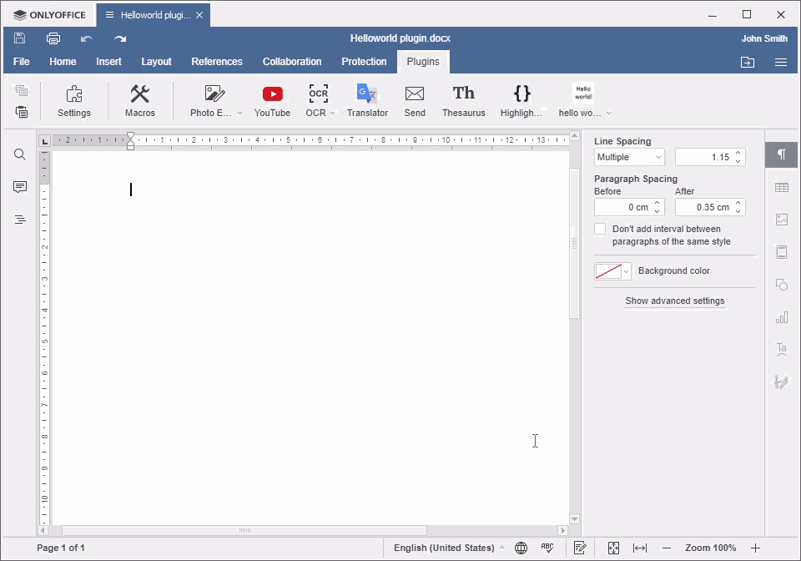Viewport: 801px width, 561px height.
Task: Click the Save icon in title bar
Action: [19, 38]
